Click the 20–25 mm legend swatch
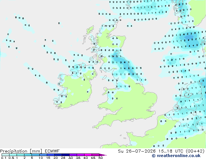206x159 pixels. tap(58, 155)
